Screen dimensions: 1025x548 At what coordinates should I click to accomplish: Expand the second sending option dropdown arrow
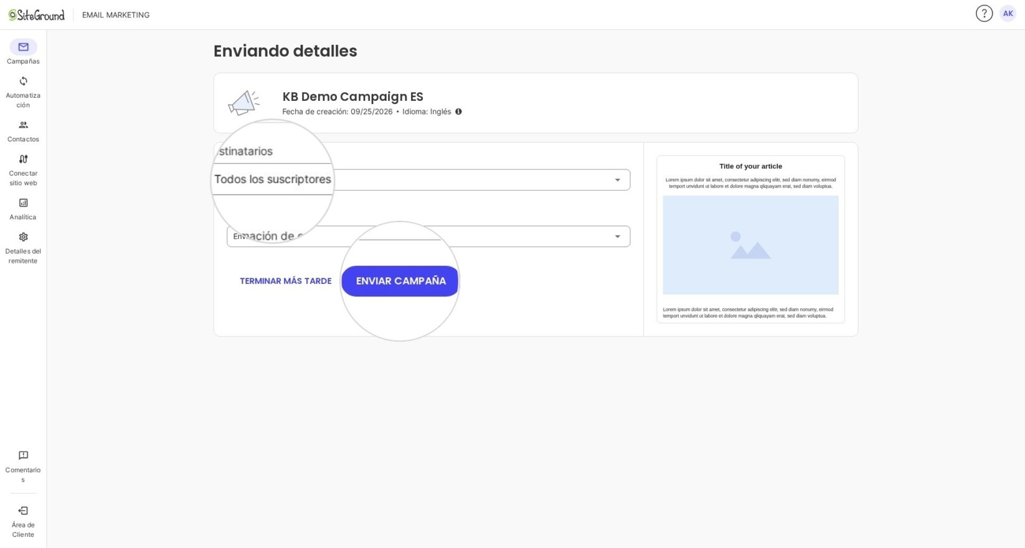(x=617, y=237)
